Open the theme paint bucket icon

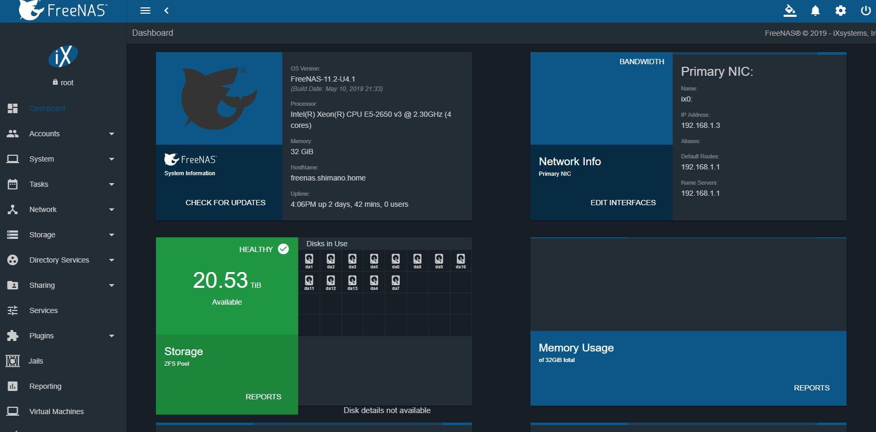(790, 11)
